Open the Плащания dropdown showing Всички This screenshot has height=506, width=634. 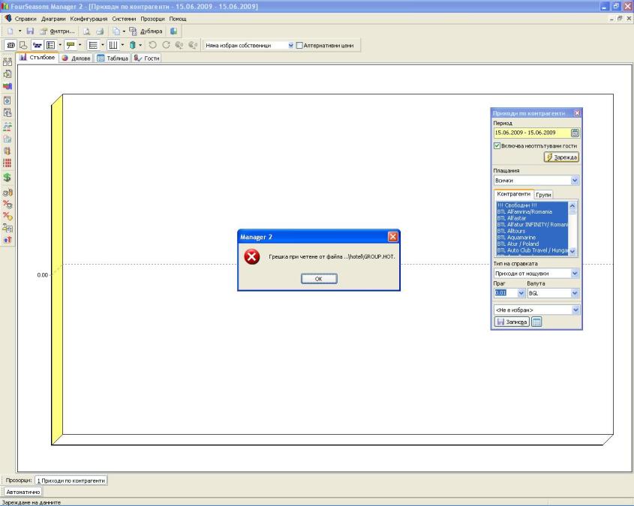pyautogui.click(x=575, y=181)
